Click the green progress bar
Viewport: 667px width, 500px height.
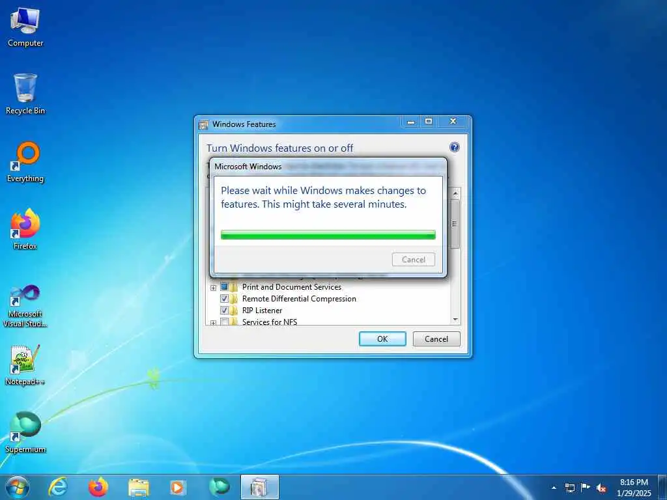pos(328,234)
